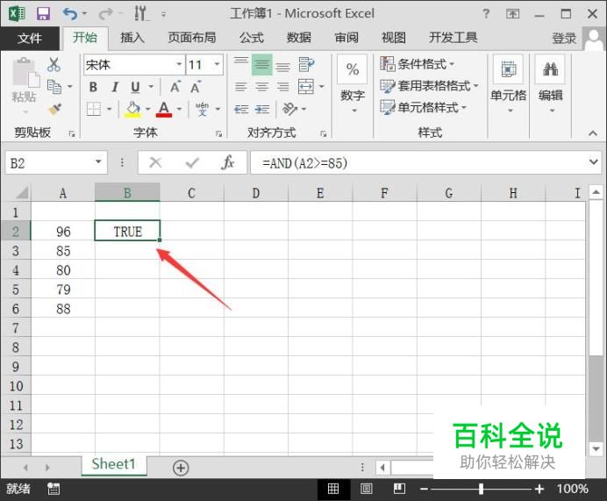Select cell A3 with value 85

point(63,251)
